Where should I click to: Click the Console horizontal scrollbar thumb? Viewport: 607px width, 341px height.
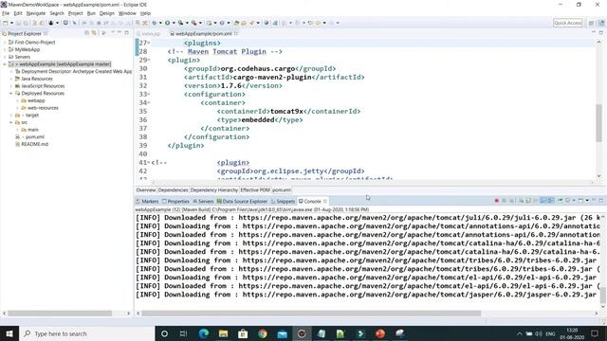311,314
